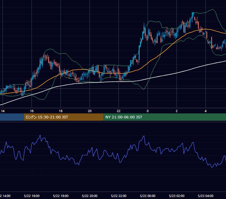Image resolution: width=226 pixels, height=199 pixels.
Task: Click the 5/22 22:00 label on the oscillator axis
Action: [119, 196]
